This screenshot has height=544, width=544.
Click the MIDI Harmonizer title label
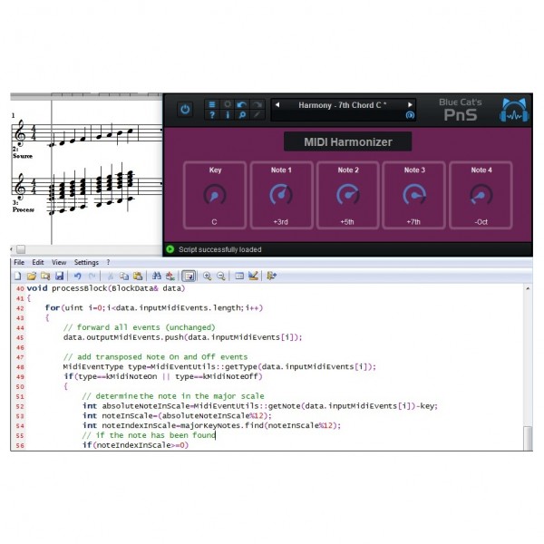coord(348,142)
